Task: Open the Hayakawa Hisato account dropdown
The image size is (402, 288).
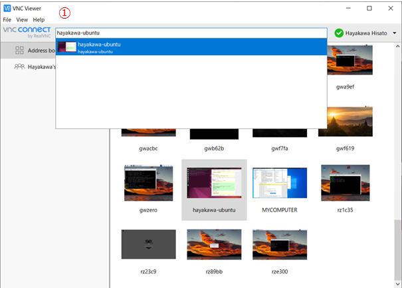Action: pos(395,33)
